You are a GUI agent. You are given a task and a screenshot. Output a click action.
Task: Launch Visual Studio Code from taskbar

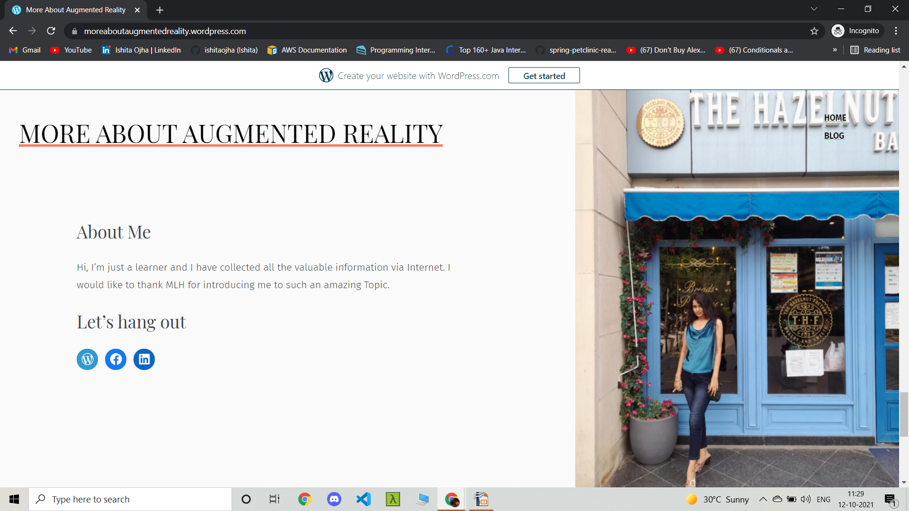click(x=363, y=499)
